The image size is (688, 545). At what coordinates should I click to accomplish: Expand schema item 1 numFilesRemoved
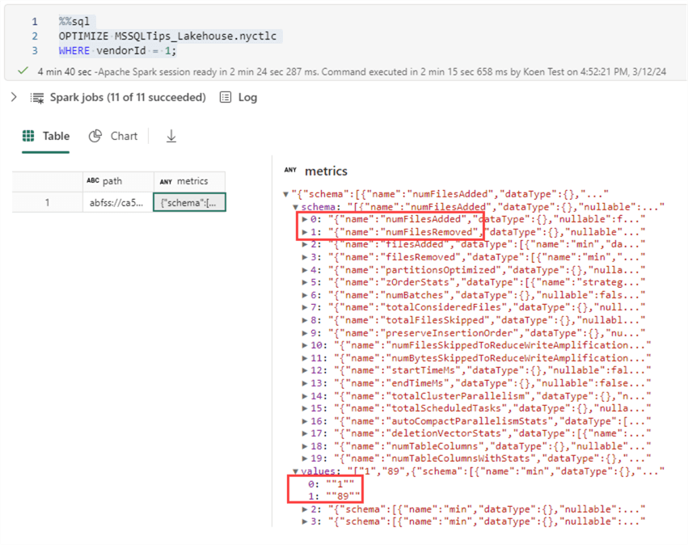[305, 232]
